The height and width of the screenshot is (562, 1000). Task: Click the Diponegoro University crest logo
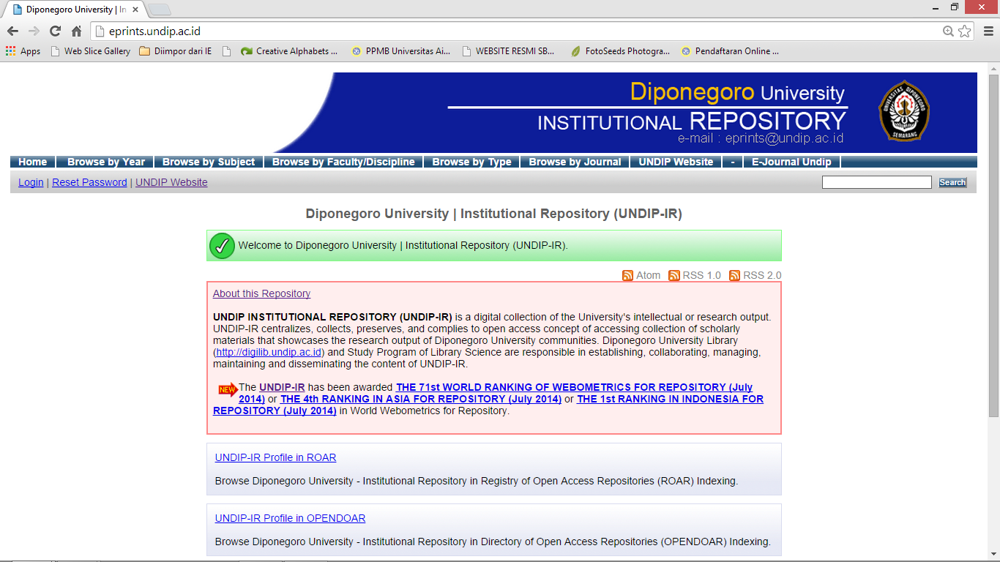tap(904, 110)
